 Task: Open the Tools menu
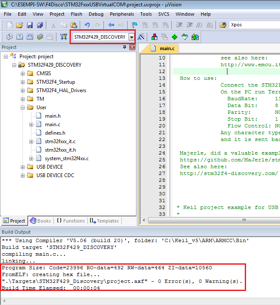tap(146, 14)
